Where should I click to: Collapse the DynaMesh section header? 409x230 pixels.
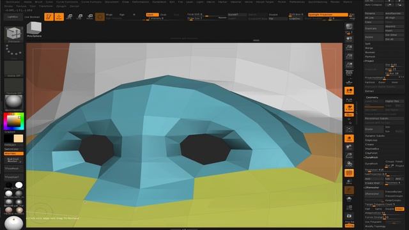(x=371, y=157)
